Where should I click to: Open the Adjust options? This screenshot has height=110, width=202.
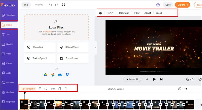[148, 13]
